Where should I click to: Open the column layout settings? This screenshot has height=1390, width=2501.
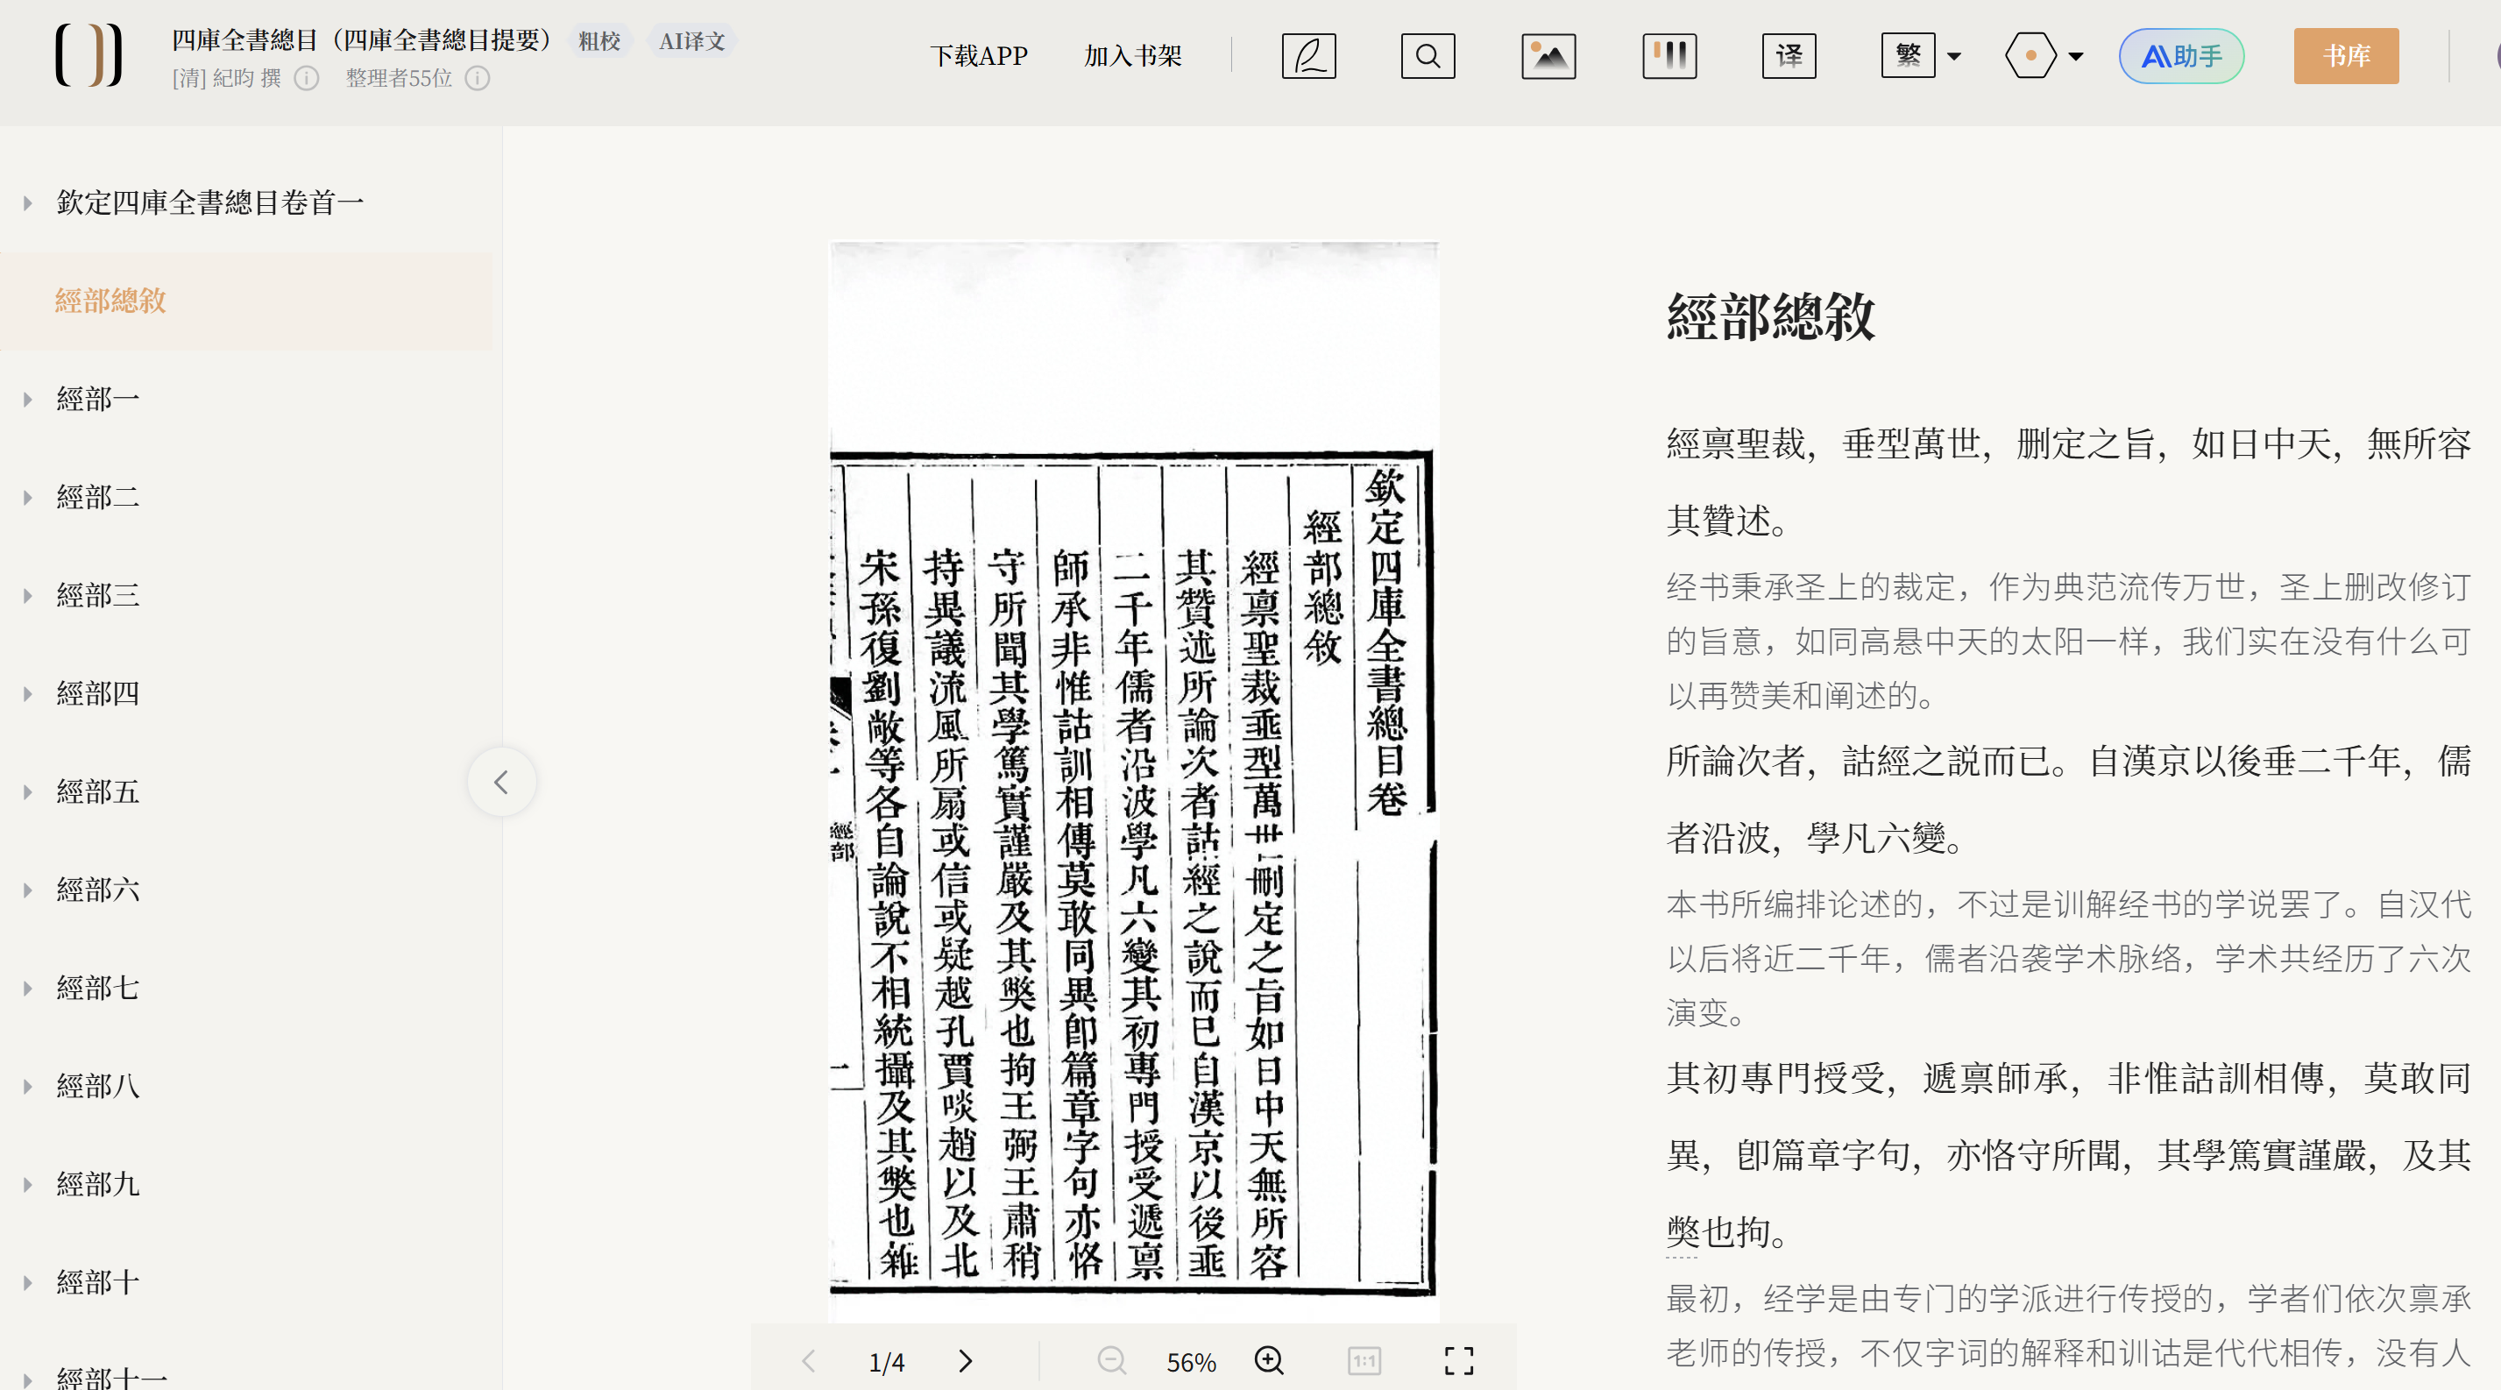point(1669,55)
